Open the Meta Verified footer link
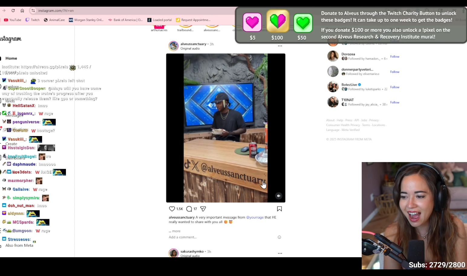Viewport: 467px width, 276px height. [x=351, y=130]
